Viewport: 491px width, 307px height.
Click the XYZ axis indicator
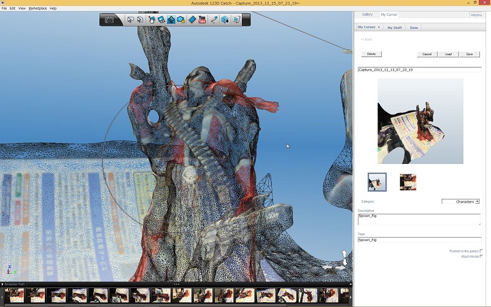11,270
